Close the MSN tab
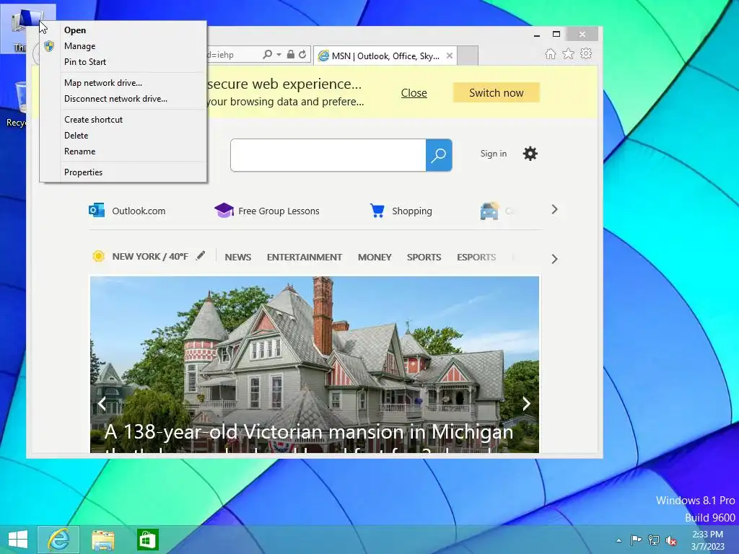This screenshot has width=739, height=554. 450,56
